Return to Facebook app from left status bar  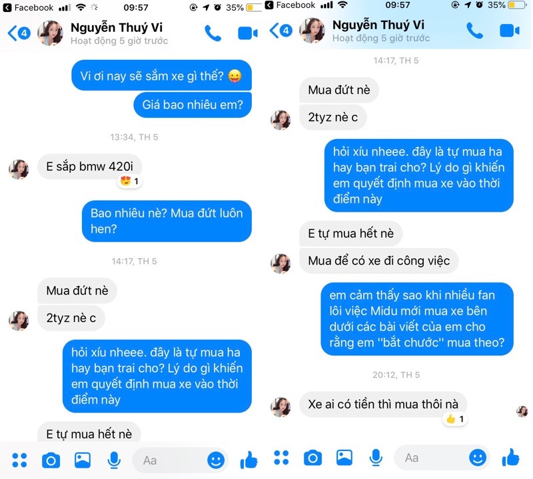pos(28,7)
